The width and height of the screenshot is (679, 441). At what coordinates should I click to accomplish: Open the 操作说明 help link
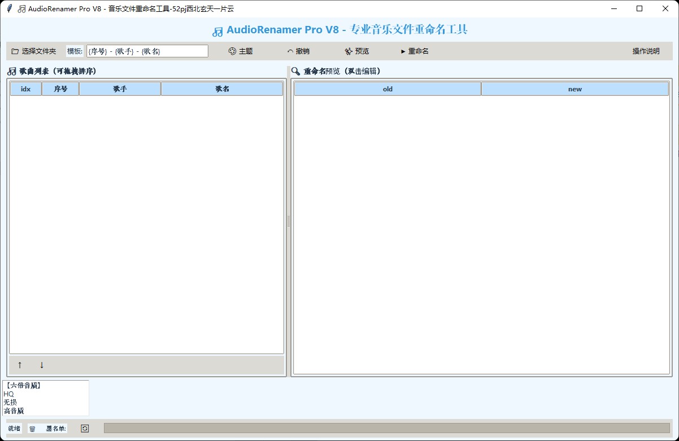point(645,51)
